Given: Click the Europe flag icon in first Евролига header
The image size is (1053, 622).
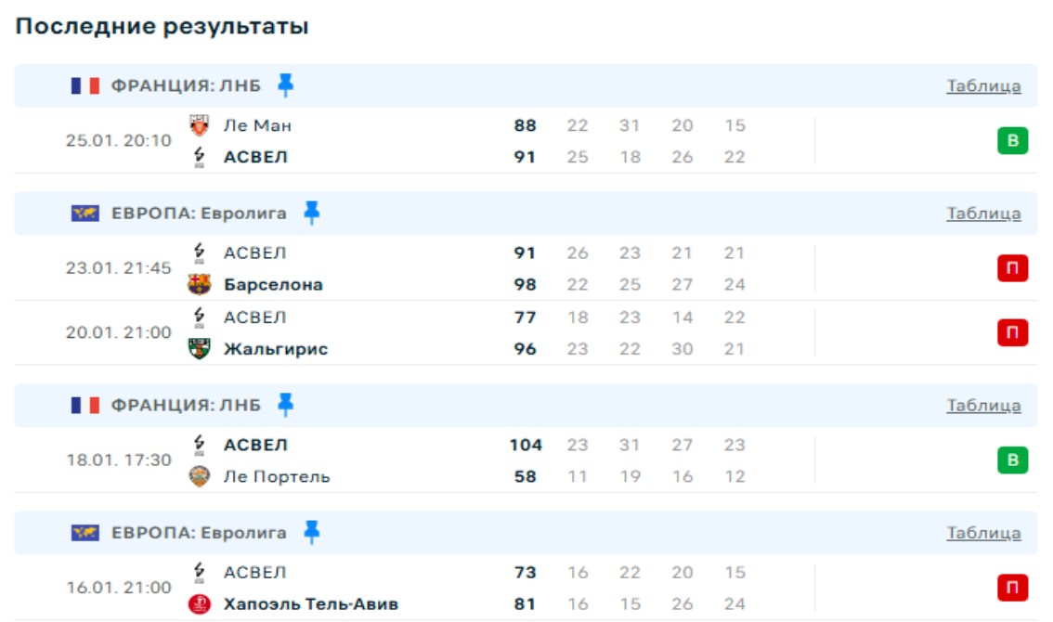Looking at the screenshot, I should point(85,214).
